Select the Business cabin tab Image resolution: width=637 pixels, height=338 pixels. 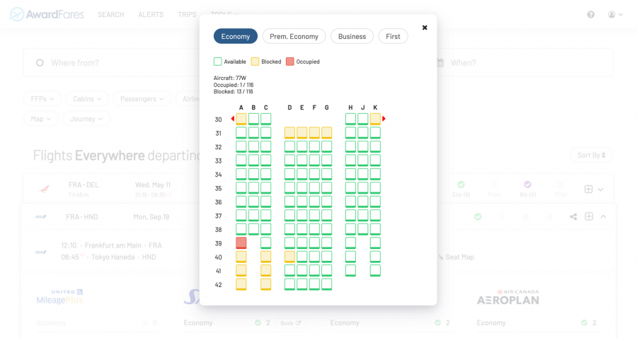point(352,36)
